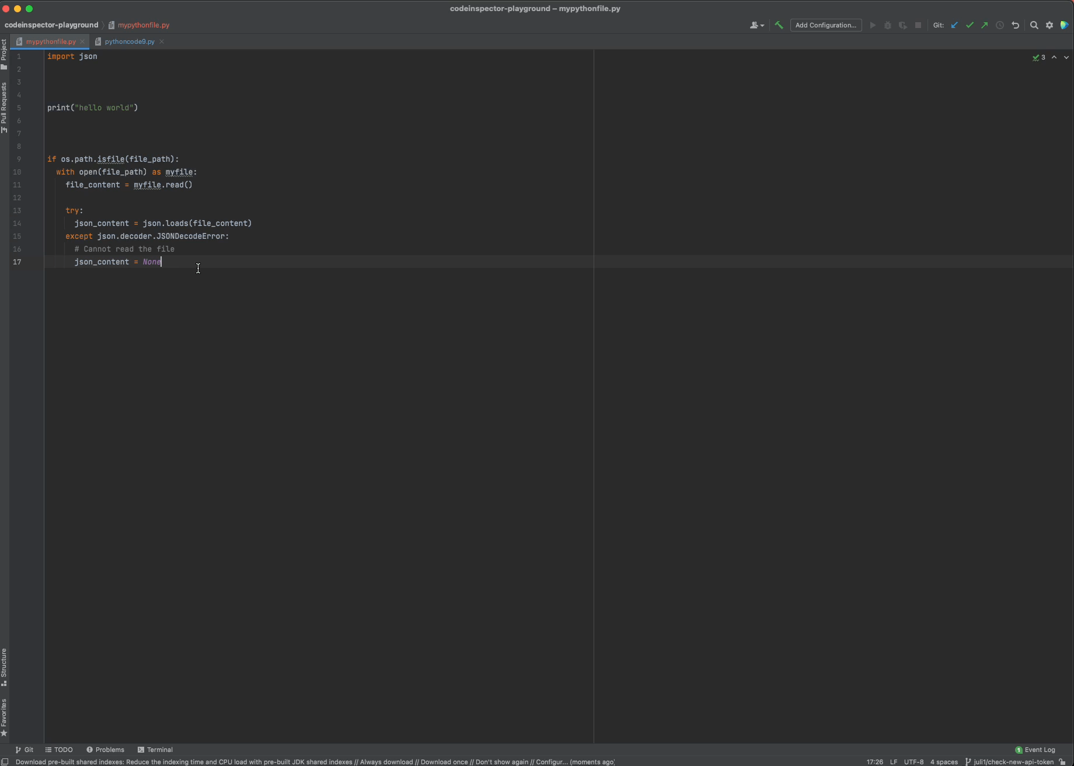Click on 'isfile' in the if statement
1074x766 pixels.
click(x=111, y=159)
